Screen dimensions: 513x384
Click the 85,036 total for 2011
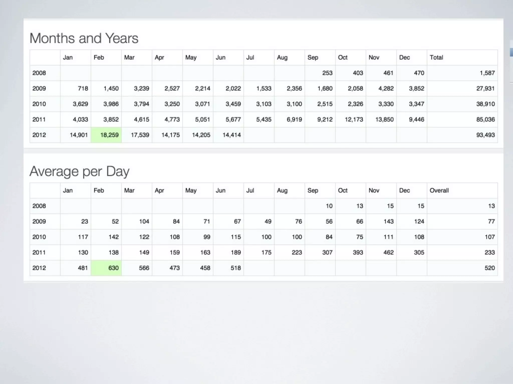coord(485,119)
